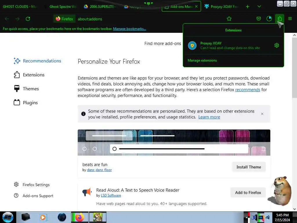
Task: Open the Firefox taskbar icon
Action: pyautogui.click(x=80, y=217)
